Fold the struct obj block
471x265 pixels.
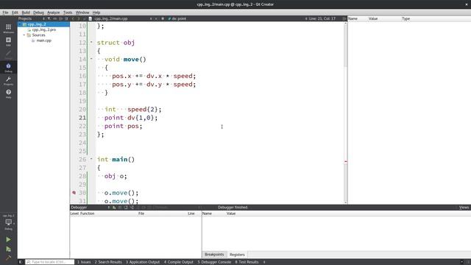(91, 43)
